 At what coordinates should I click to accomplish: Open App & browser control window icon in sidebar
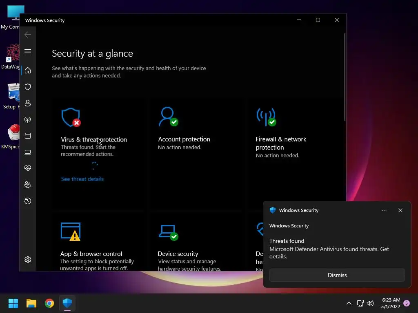28,136
